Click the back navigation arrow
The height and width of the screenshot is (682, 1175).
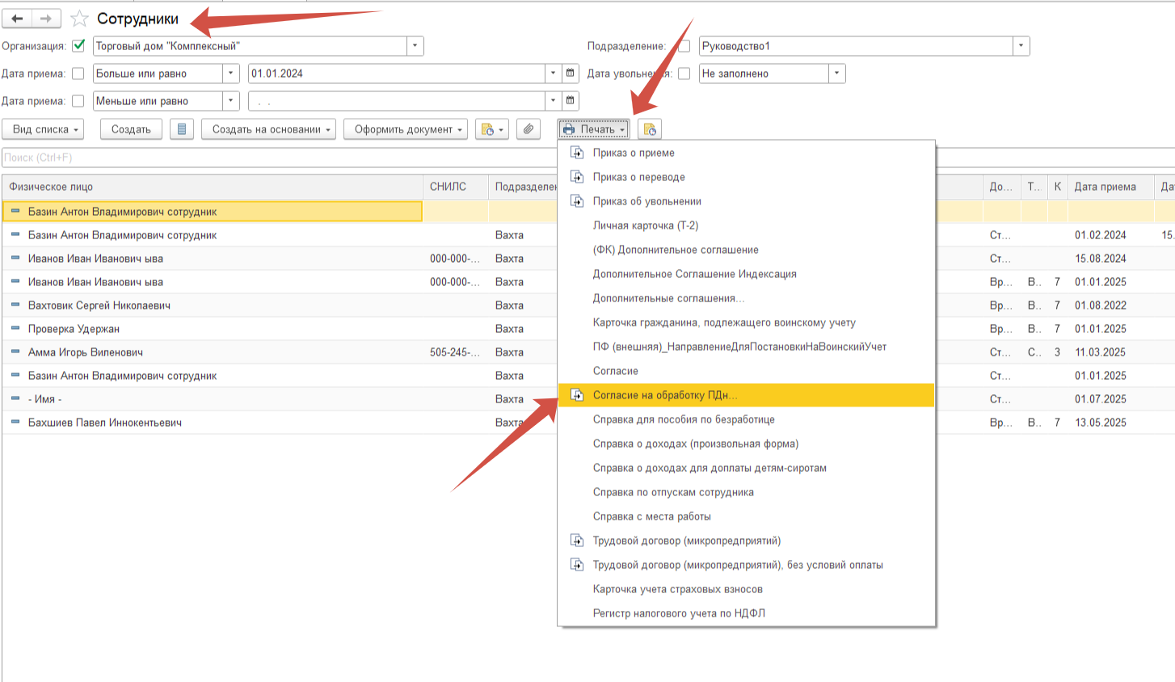pyautogui.click(x=17, y=19)
